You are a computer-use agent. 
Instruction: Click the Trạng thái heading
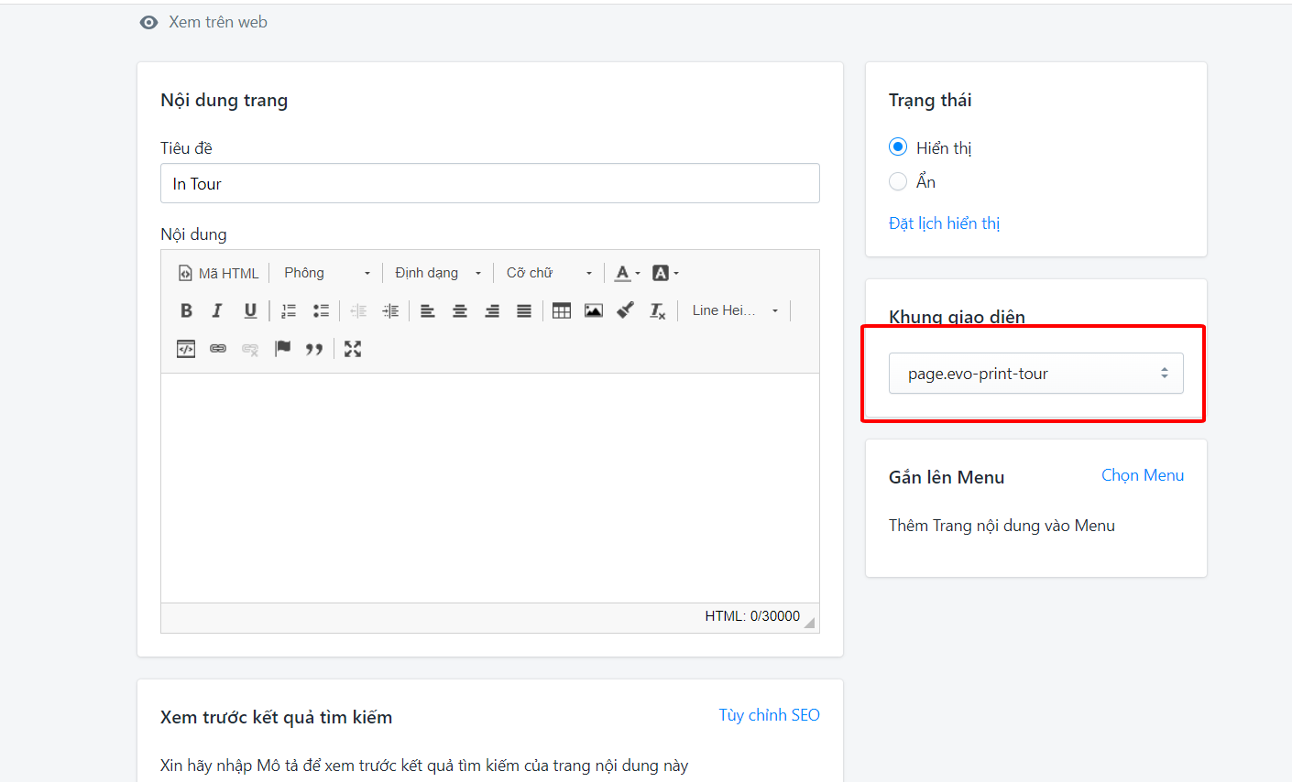click(x=930, y=100)
